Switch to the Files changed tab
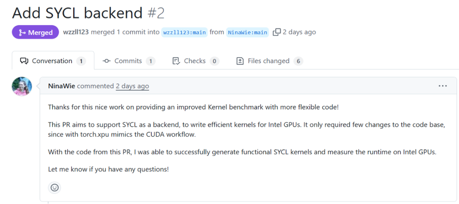The image size is (459, 204). [x=269, y=61]
